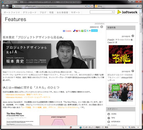Screen dimensions: 143x130
Task: Open the お仕事情報 menu item
Action: tap(62, 12)
